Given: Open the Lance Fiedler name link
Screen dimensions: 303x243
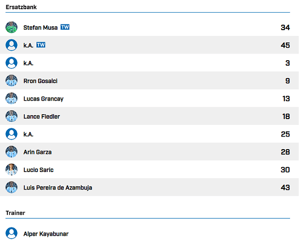Looking at the screenshot, I should pyautogui.click(x=41, y=117).
